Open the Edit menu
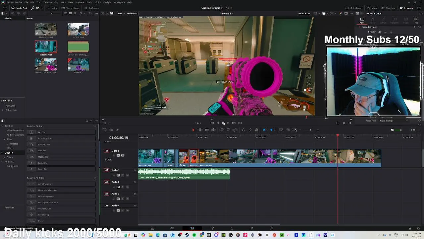 [32, 2]
